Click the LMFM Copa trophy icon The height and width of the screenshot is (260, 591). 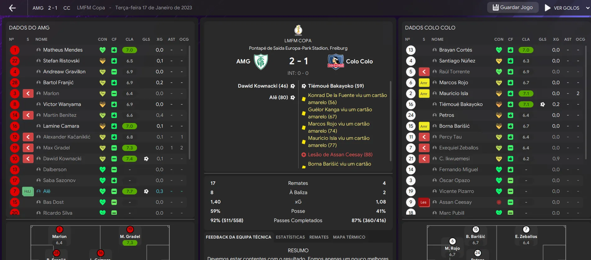(x=298, y=30)
